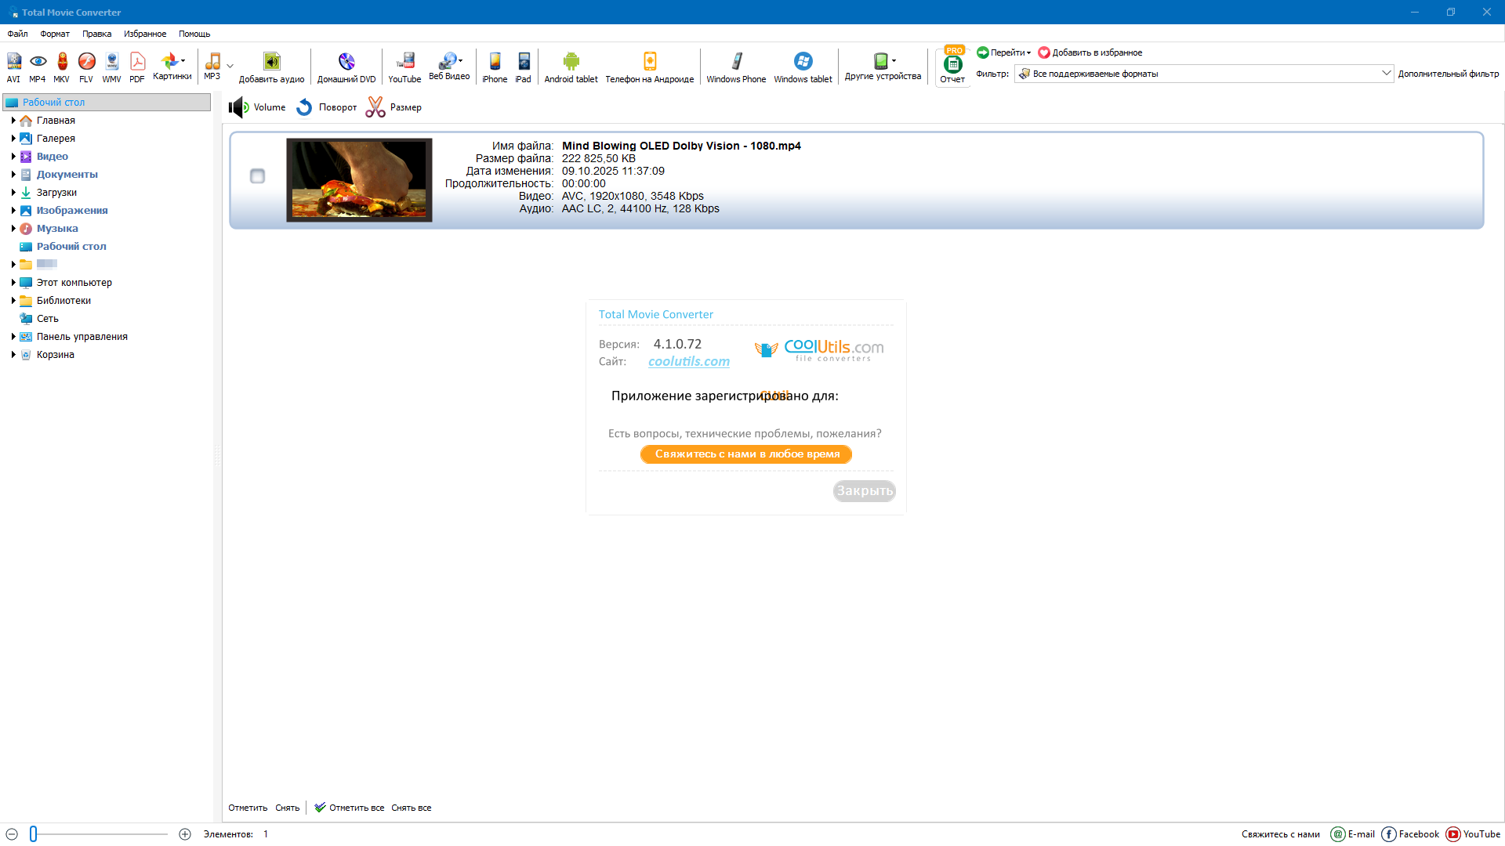This screenshot has height=846, width=1505.
Task: Open the Формат menu
Action: 55,34
